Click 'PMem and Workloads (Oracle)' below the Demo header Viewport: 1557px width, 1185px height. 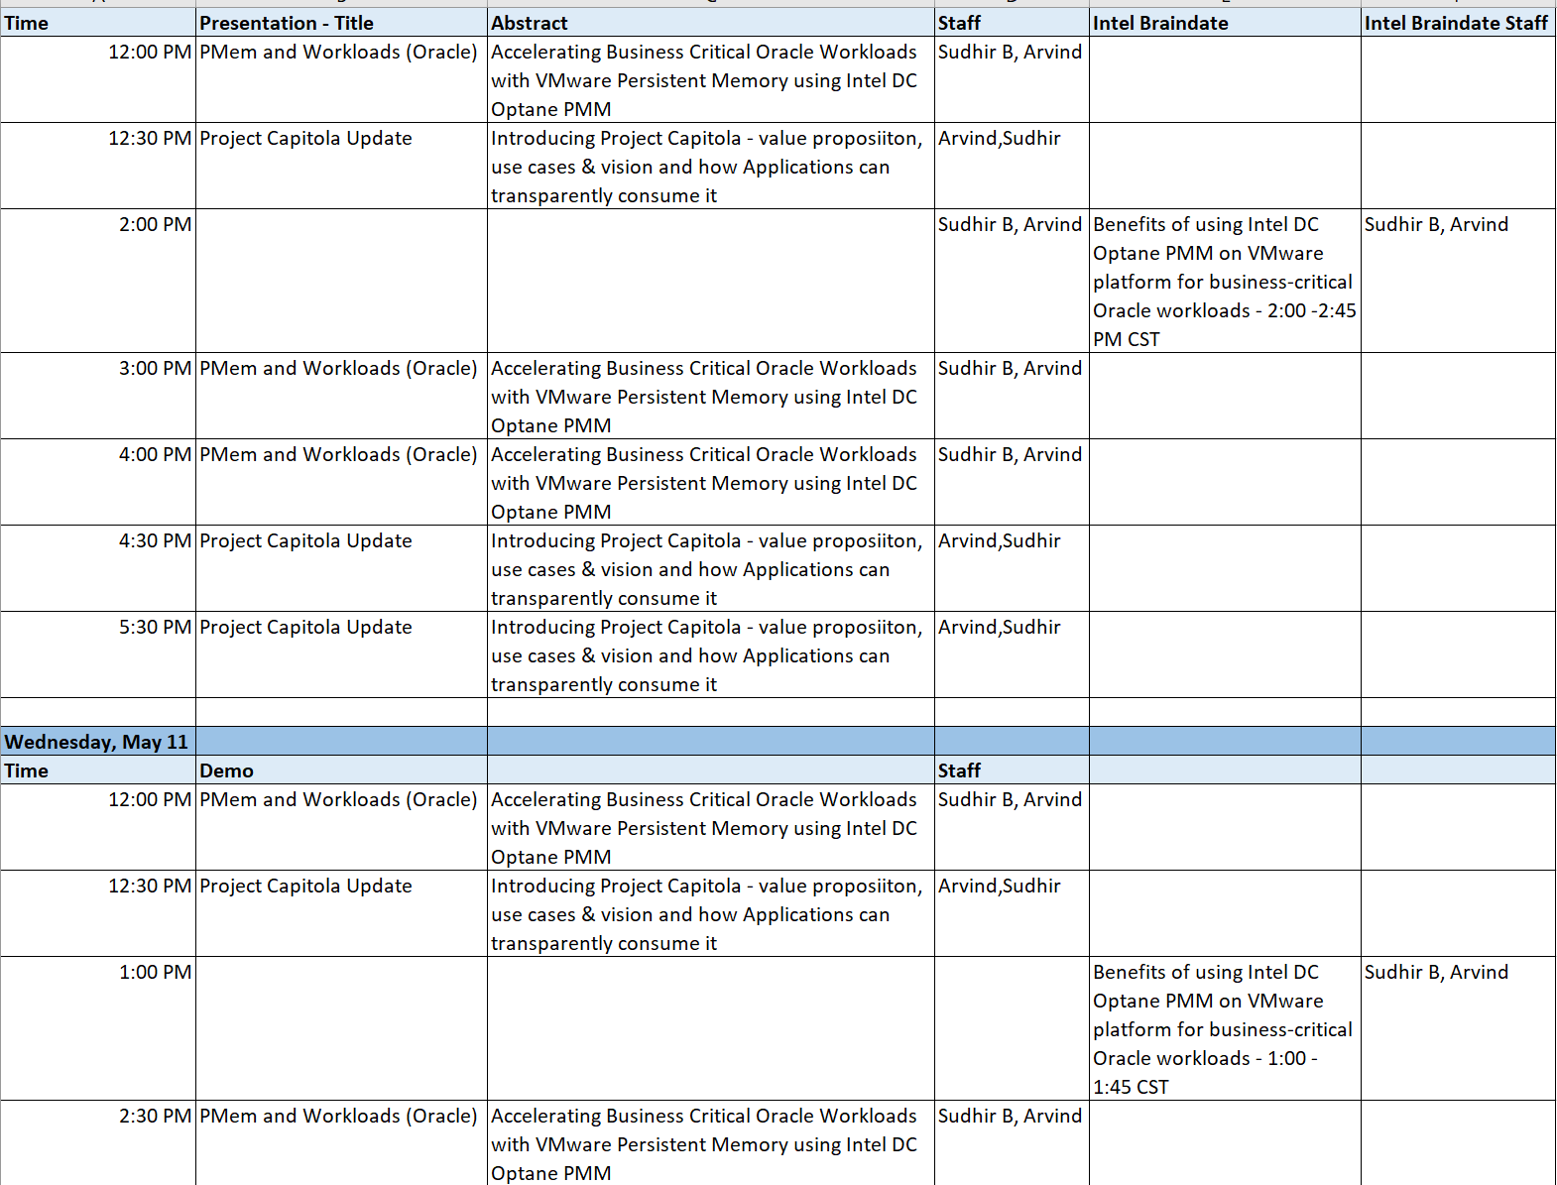coord(341,827)
